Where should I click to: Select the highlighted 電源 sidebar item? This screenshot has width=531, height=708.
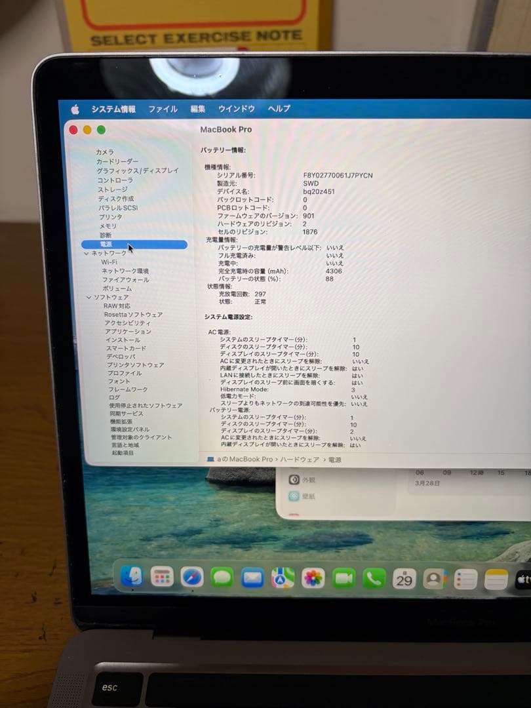[134, 245]
